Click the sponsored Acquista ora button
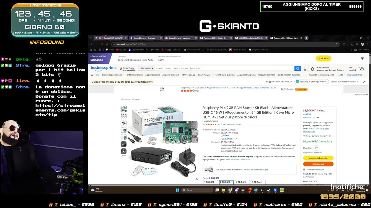This screenshot has width=371, height=208. click(x=301, y=89)
